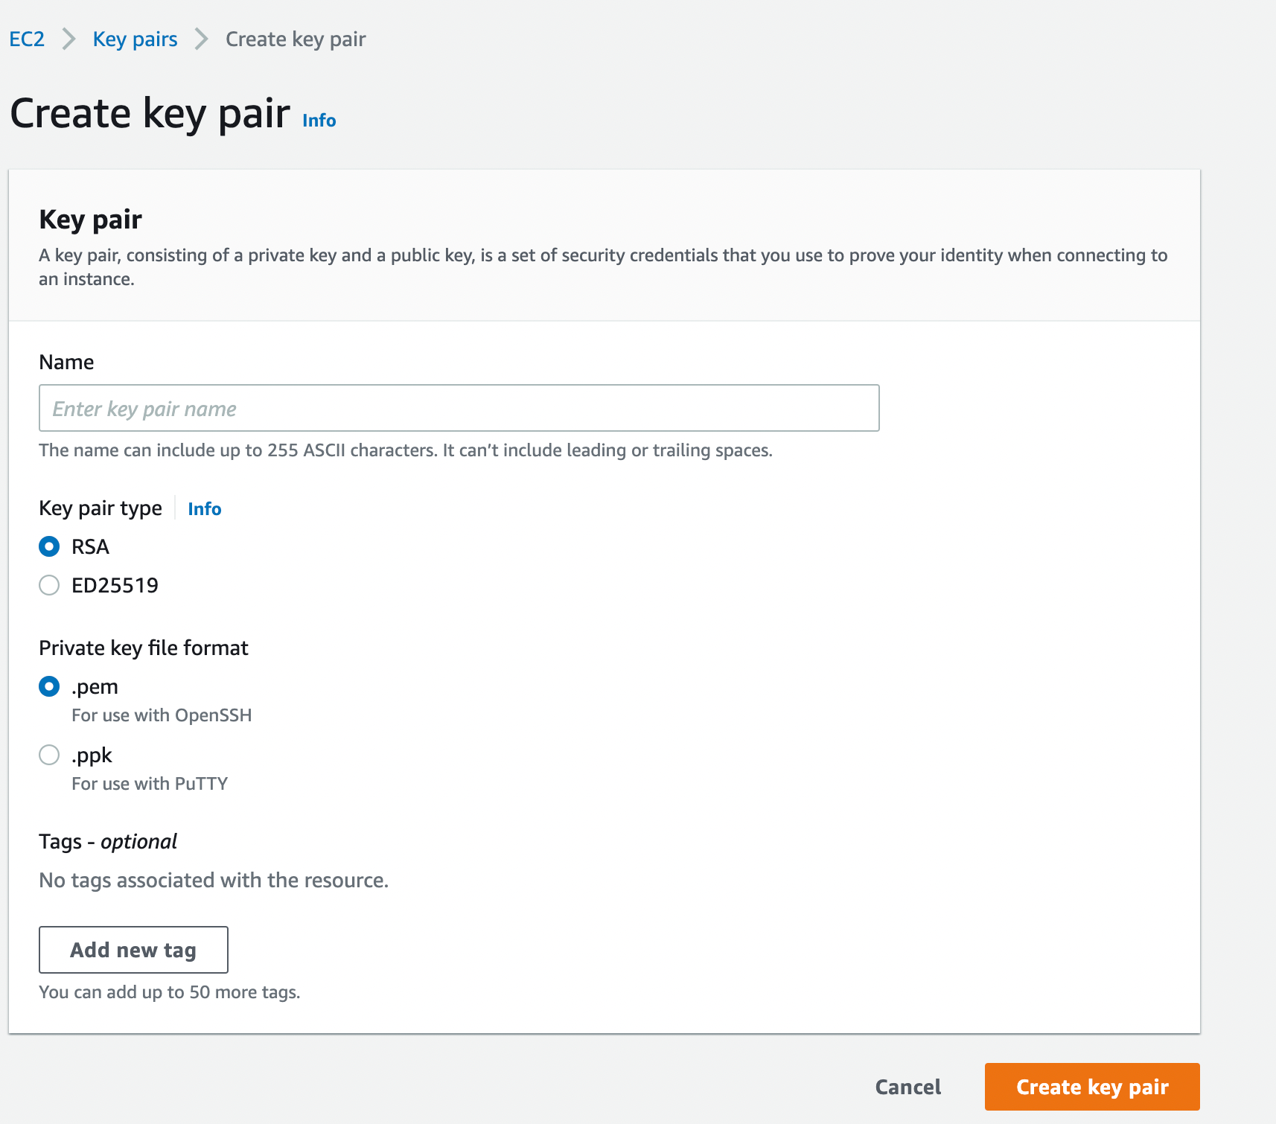1276x1124 pixels.
Task: Click the RSA radio indicator circle
Action: tap(48, 546)
